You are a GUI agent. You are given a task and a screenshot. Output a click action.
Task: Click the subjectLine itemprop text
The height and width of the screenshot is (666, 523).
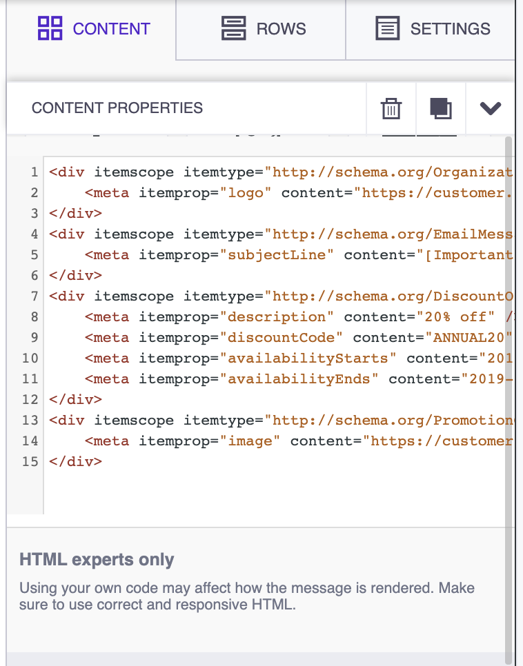(277, 254)
